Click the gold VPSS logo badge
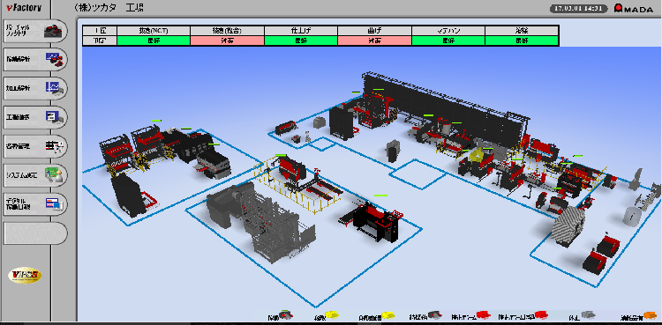This screenshot has height=325, width=662. coord(25,276)
